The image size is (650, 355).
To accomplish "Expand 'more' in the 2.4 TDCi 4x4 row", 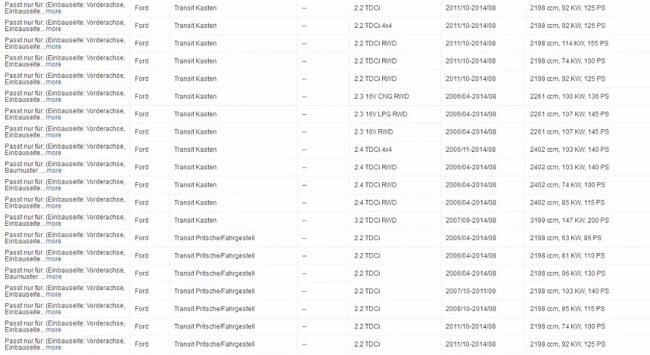I will pos(53,153).
